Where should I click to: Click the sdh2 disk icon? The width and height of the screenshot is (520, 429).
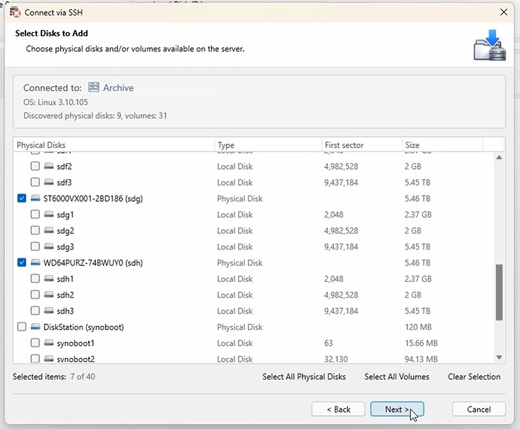49,294
